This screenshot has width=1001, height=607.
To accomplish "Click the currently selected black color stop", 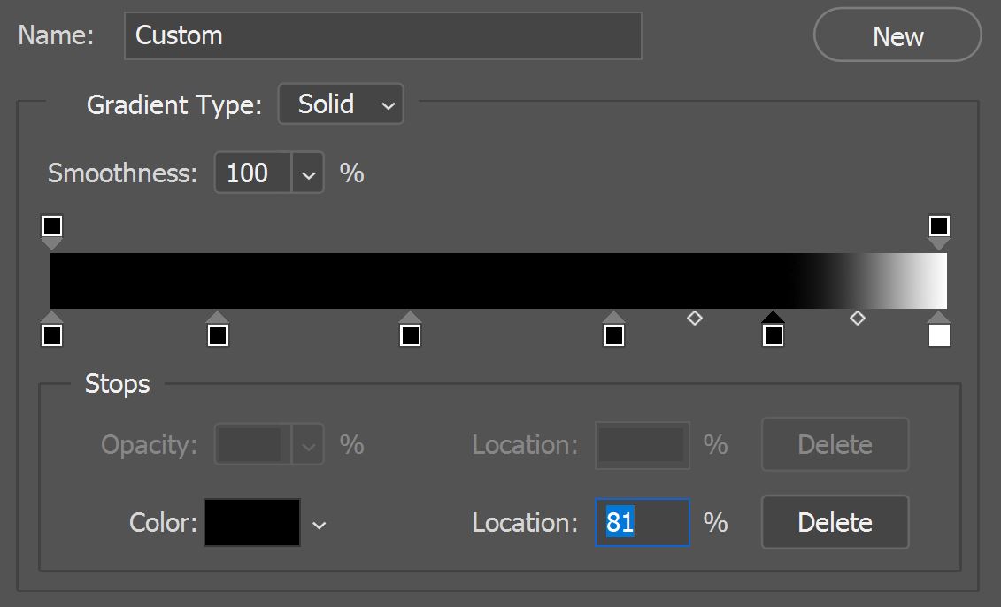I will 771,334.
